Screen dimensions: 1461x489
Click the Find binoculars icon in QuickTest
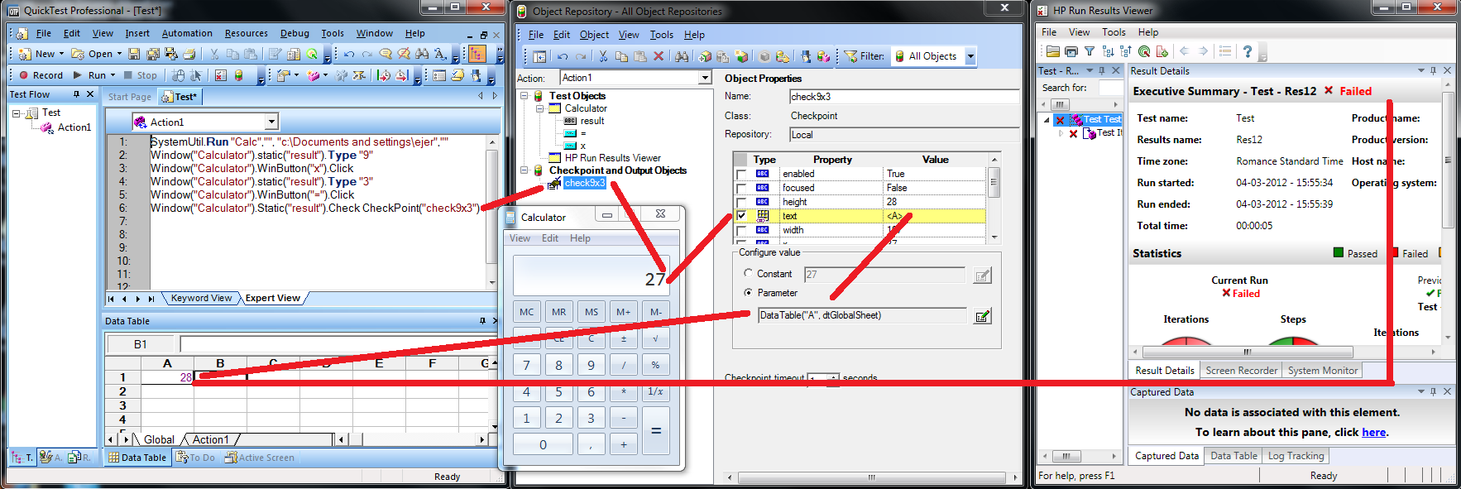coord(422,54)
